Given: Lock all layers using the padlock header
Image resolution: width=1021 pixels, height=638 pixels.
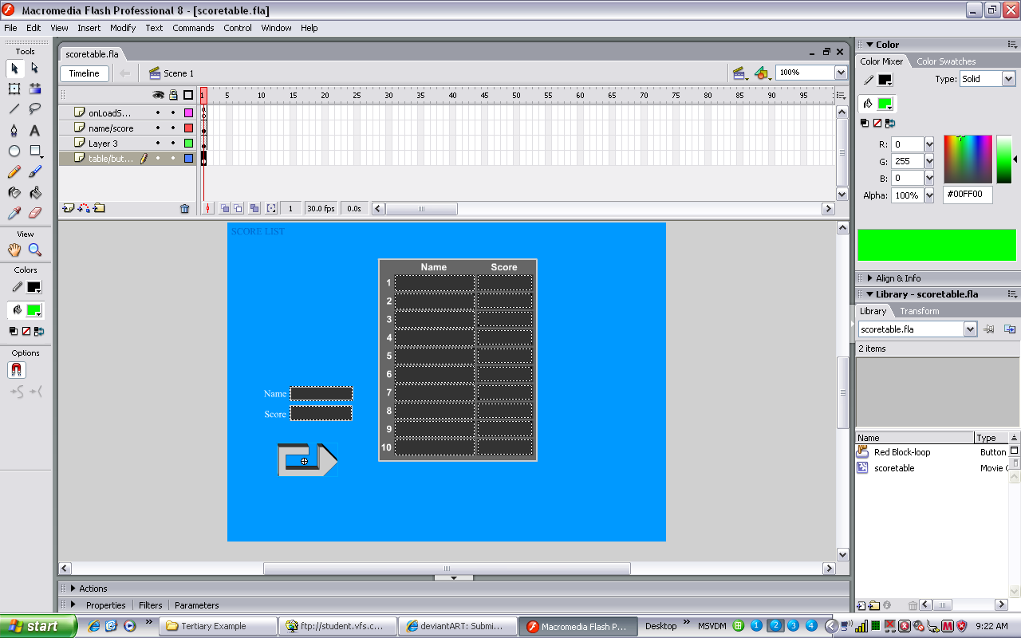Looking at the screenshot, I should point(173,95).
